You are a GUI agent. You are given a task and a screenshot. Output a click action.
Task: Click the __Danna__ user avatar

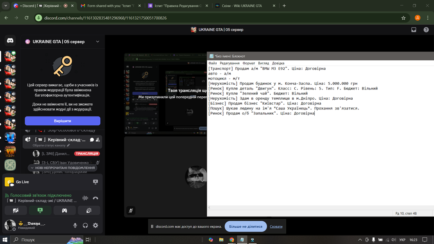pyautogui.click(x=10, y=225)
